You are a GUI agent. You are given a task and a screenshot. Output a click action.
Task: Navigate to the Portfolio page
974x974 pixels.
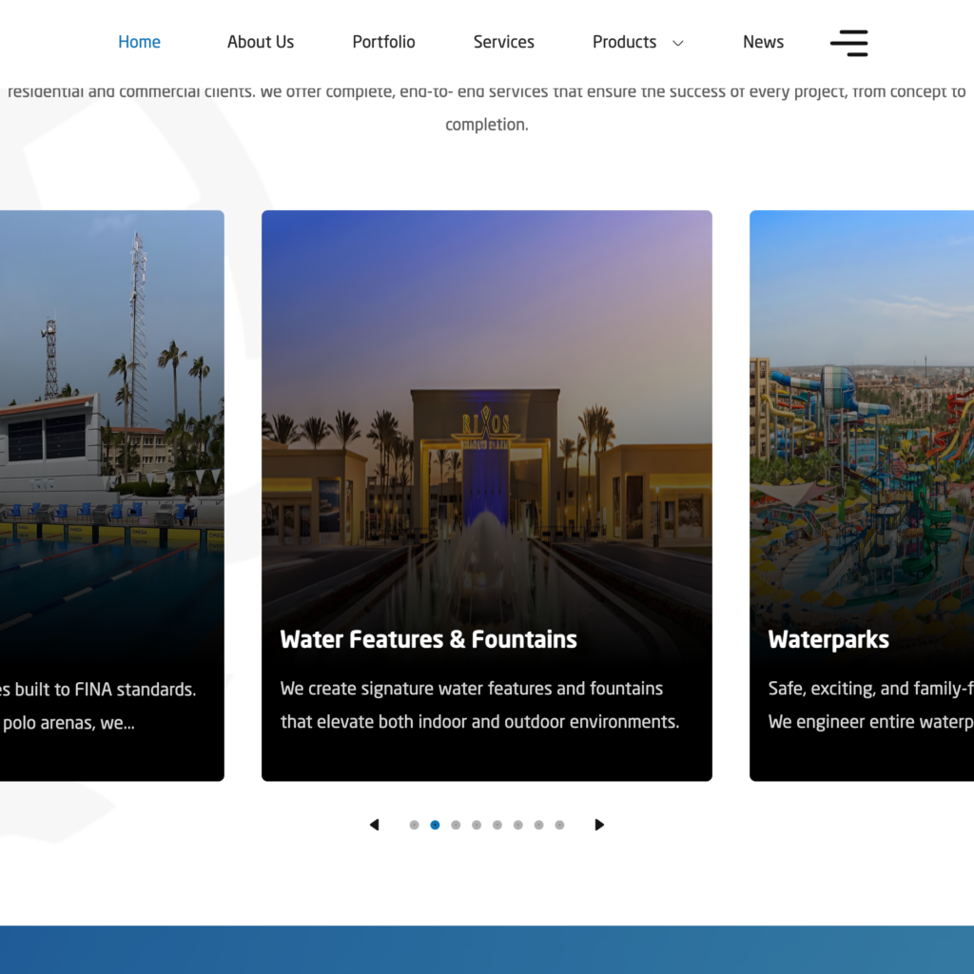383,42
